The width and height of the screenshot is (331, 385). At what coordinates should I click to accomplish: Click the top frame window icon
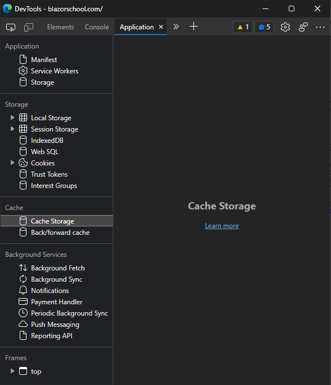tap(23, 371)
